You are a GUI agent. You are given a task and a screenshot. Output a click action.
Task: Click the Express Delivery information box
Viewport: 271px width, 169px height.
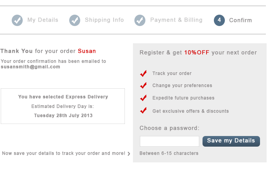[63, 106]
